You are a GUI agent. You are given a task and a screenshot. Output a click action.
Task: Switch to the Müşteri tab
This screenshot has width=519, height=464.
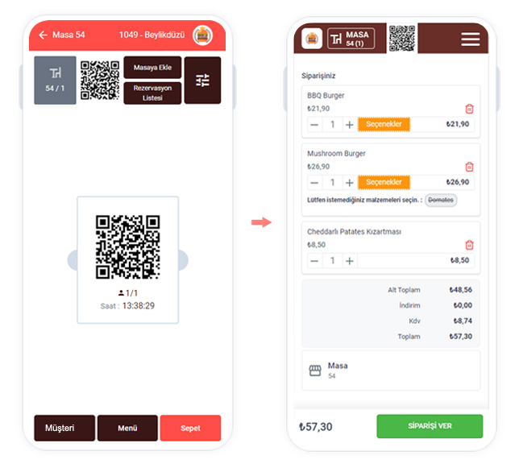coord(64,428)
